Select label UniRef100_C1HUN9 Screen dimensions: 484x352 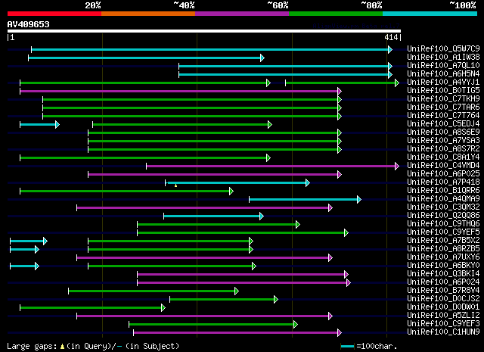point(443,332)
